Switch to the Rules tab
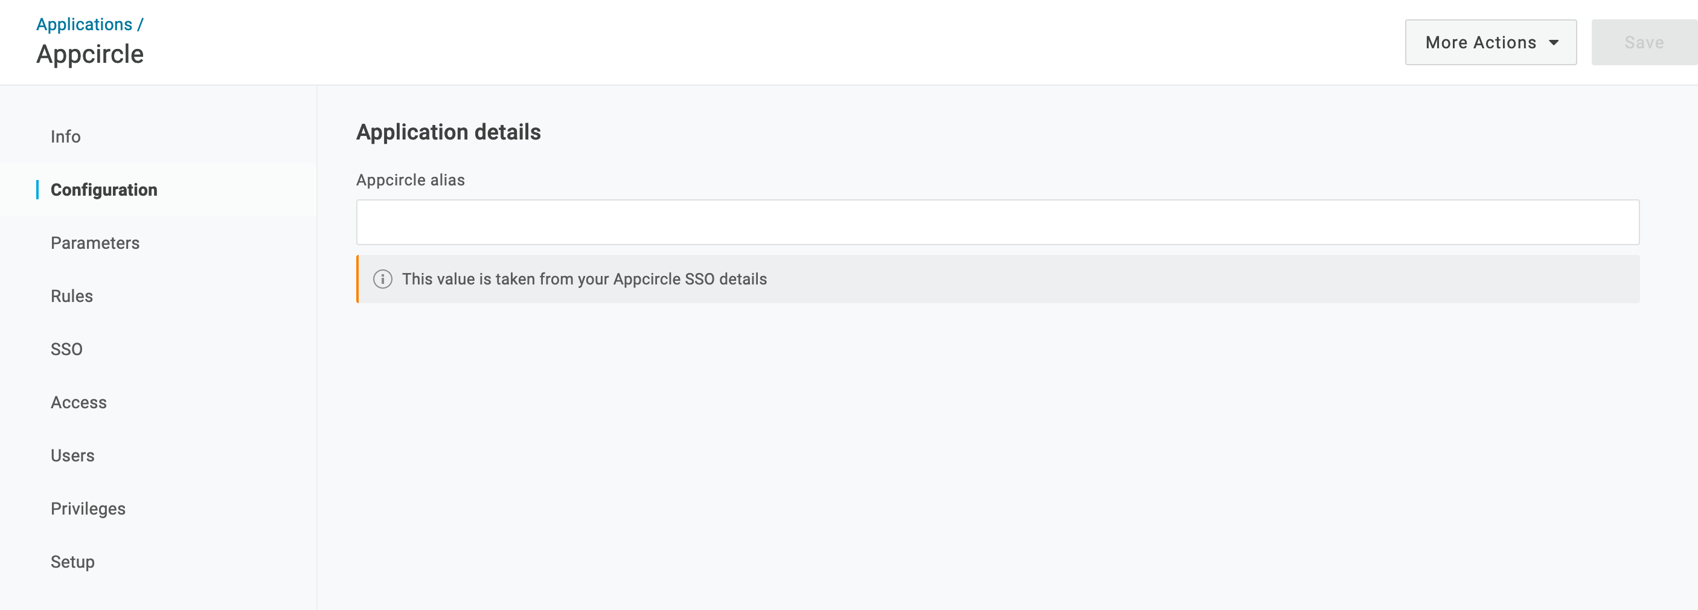1698x610 pixels. [x=72, y=296]
